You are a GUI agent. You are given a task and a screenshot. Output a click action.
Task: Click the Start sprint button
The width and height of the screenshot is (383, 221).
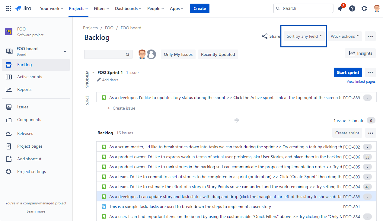tap(348, 72)
